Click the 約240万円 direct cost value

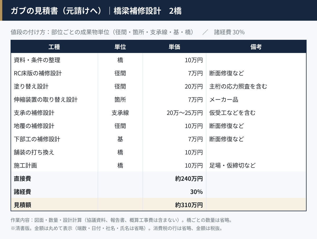point(189,179)
